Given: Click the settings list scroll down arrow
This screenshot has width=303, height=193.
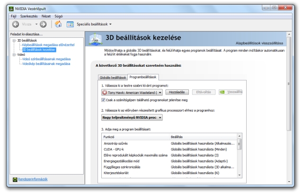Looking at the screenshot, I should click(x=240, y=175).
